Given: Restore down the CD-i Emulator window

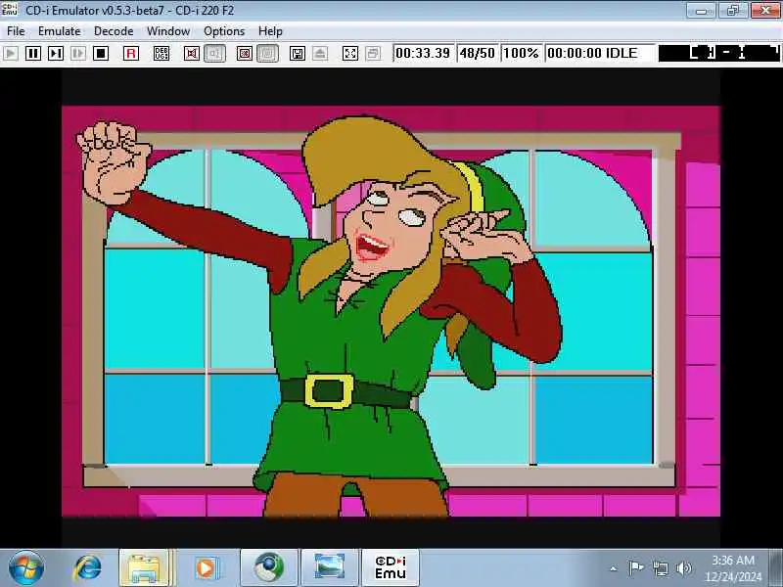Looking at the screenshot, I should coord(732,11).
